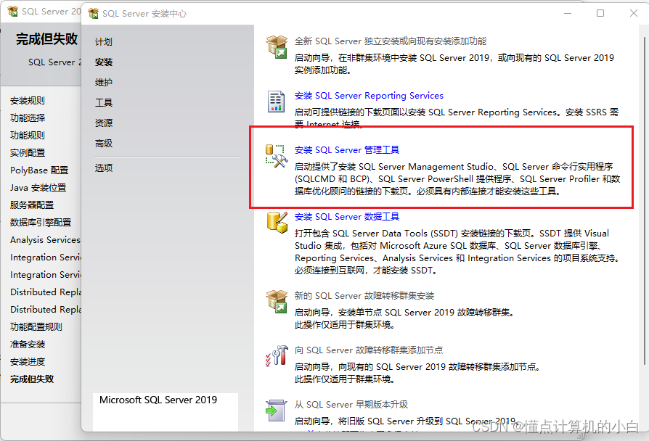Image resolution: width=649 pixels, height=441 pixels.
Task: Click the new standalone installation box icon
Action: click(x=277, y=46)
